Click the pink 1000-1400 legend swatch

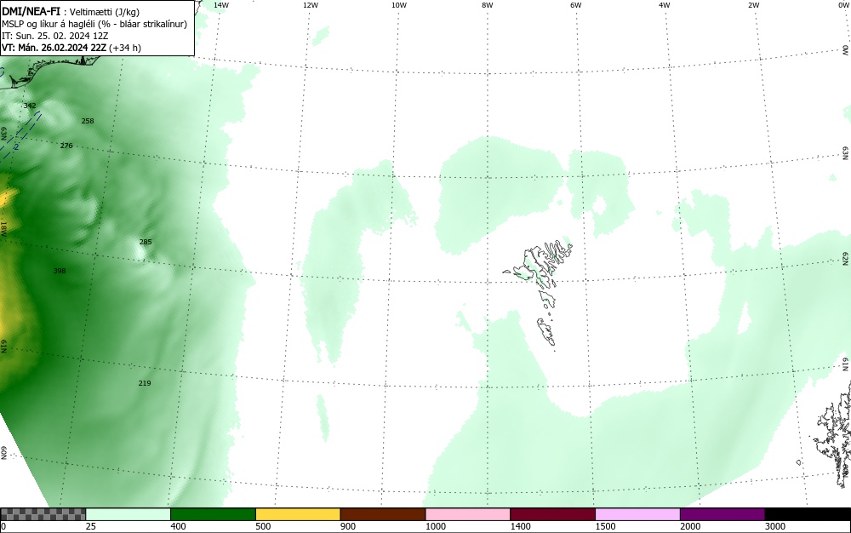point(468,514)
